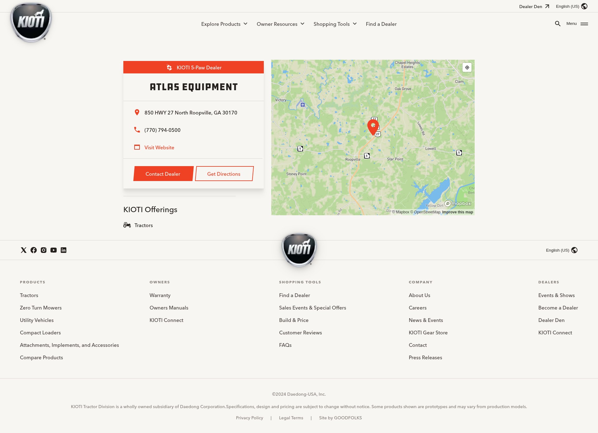The height and width of the screenshot is (433, 598).
Task: Open the FAQs footer link
Action: (x=285, y=345)
